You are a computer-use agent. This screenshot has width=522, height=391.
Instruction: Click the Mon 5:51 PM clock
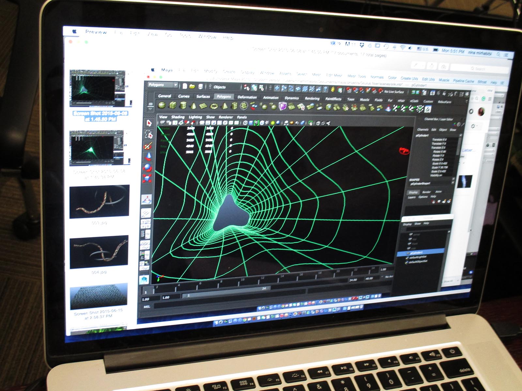(453, 51)
